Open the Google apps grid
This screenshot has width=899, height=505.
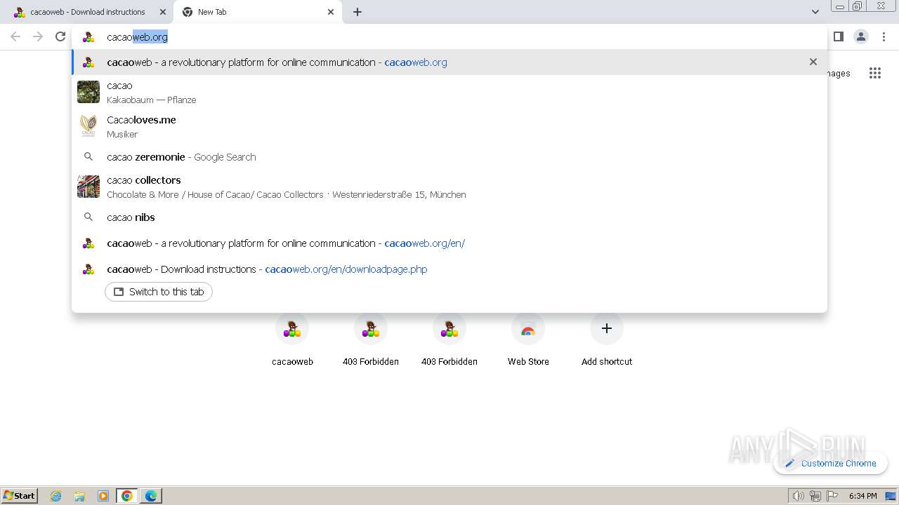874,73
